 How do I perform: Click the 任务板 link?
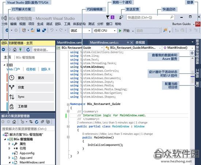click(x=31, y=69)
